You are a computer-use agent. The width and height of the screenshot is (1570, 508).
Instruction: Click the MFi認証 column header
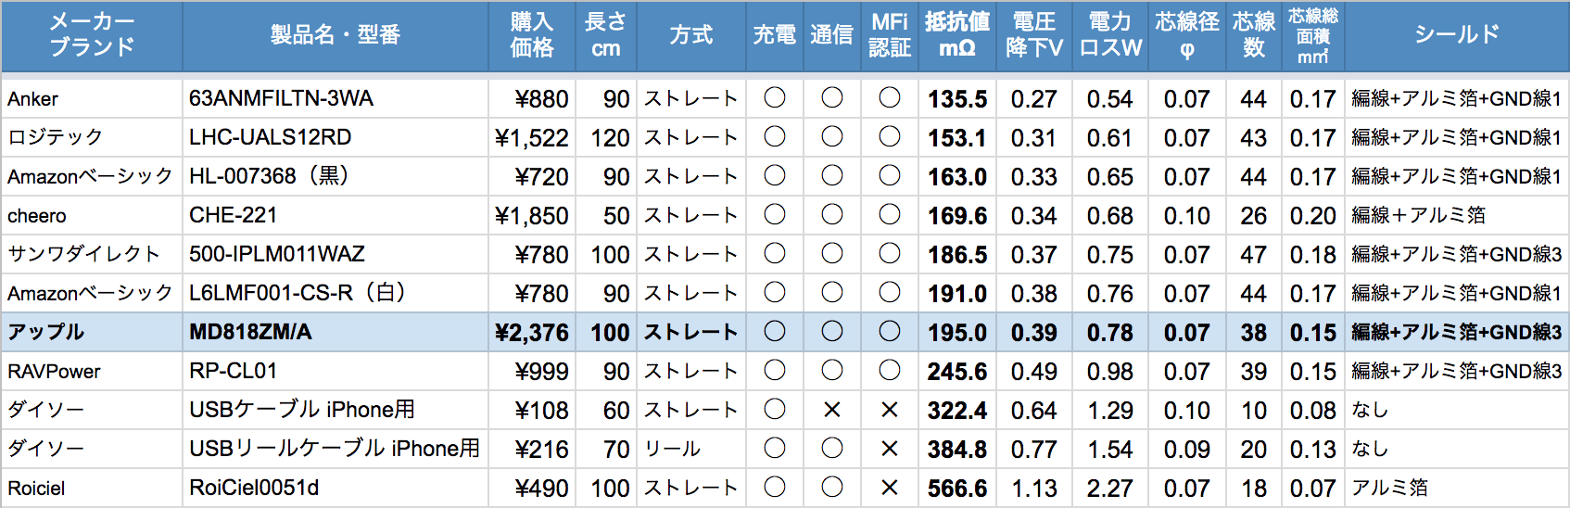coord(890,35)
